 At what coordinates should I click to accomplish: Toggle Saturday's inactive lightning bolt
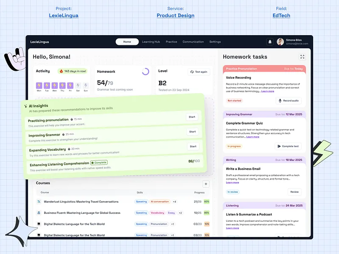78,85
